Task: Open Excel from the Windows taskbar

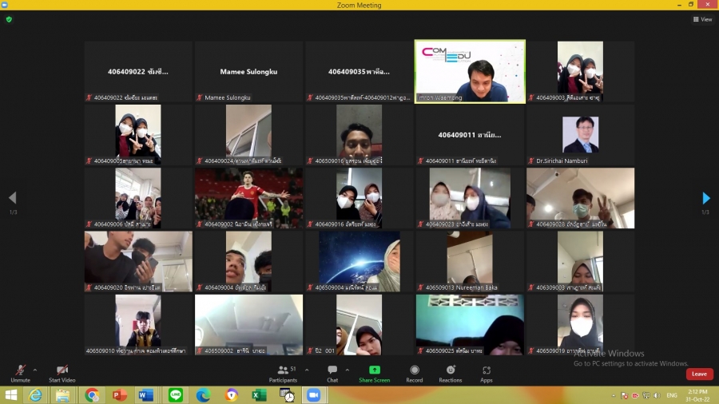Action: [259, 395]
